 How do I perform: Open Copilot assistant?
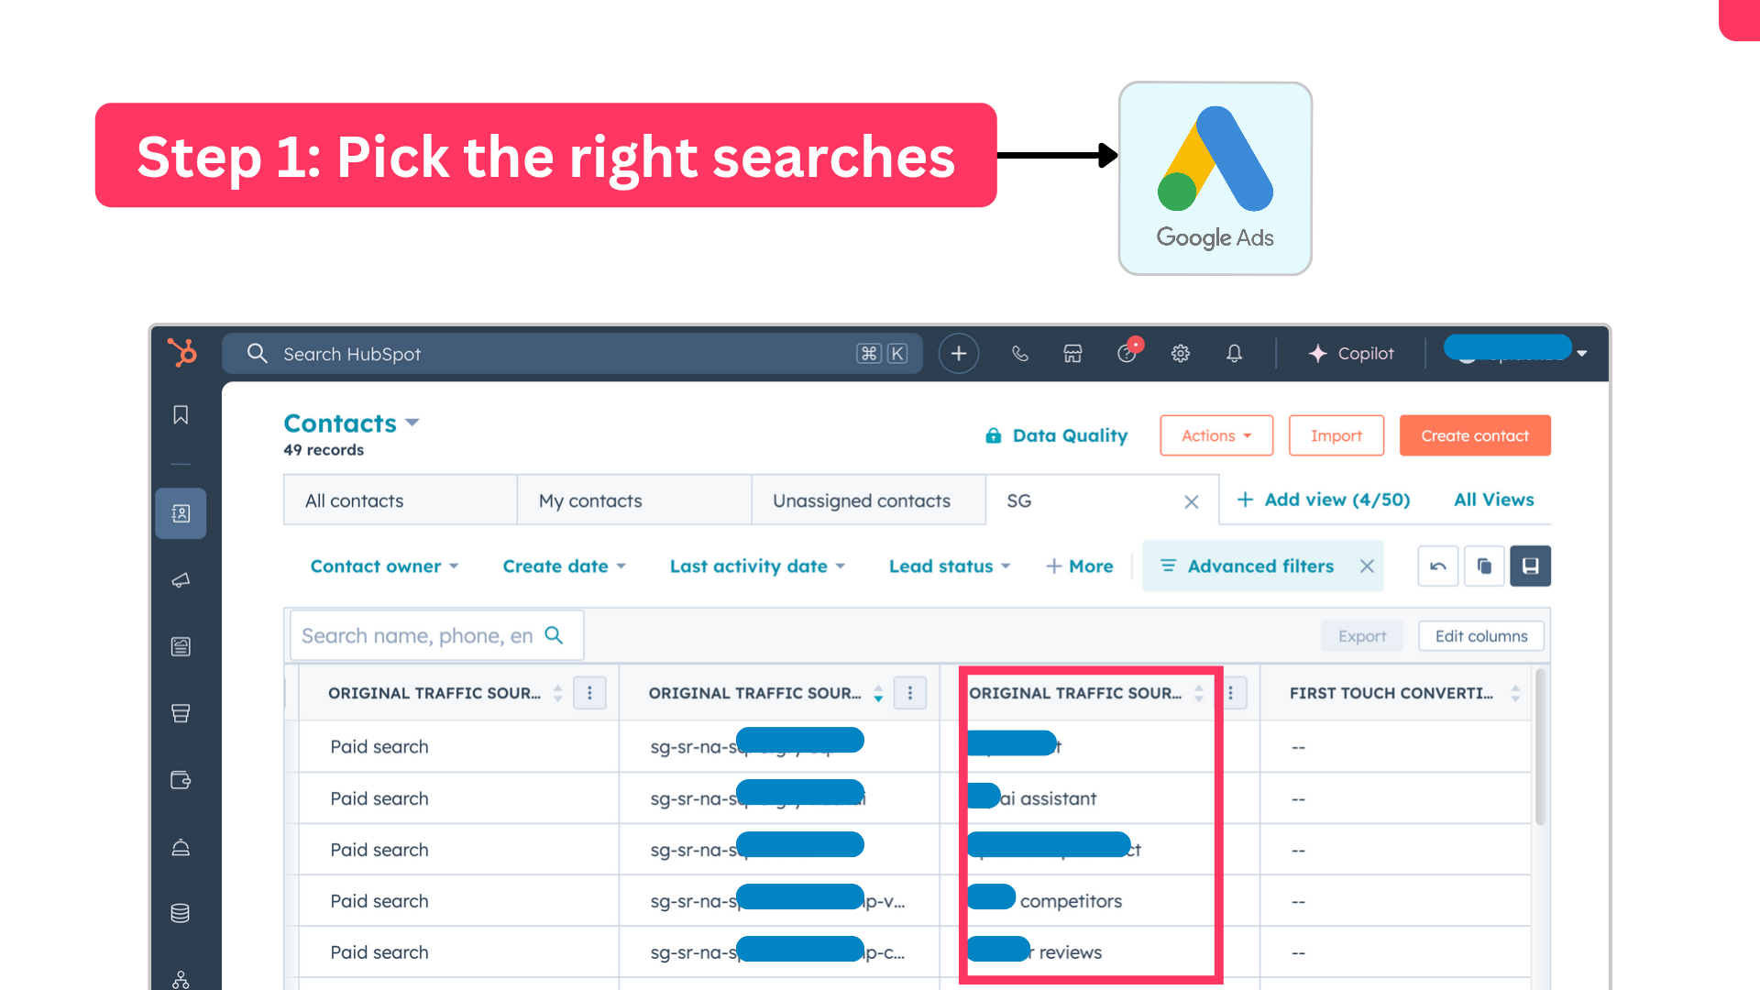tap(1351, 354)
